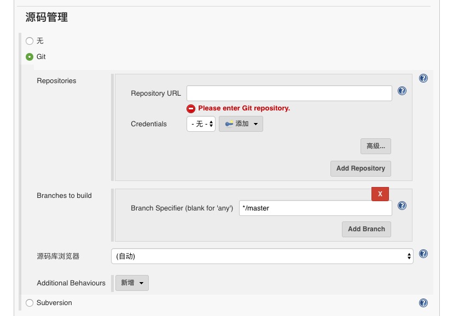Click the red error icon under Repository URL
465x316 pixels.
[191, 109]
